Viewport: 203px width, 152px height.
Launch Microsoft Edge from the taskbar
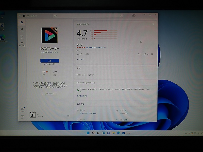(x=119, y=133)
